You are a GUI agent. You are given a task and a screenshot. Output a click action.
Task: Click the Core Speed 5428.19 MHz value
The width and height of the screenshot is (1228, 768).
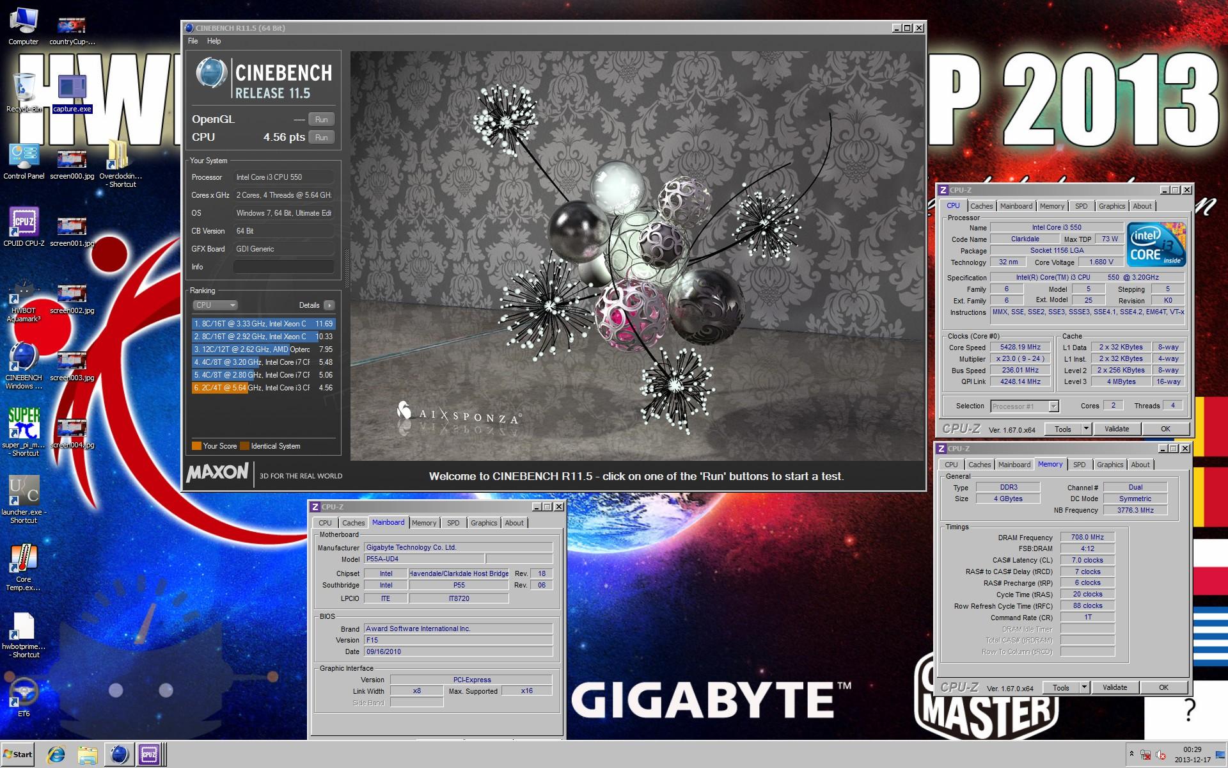[1020, 348]
